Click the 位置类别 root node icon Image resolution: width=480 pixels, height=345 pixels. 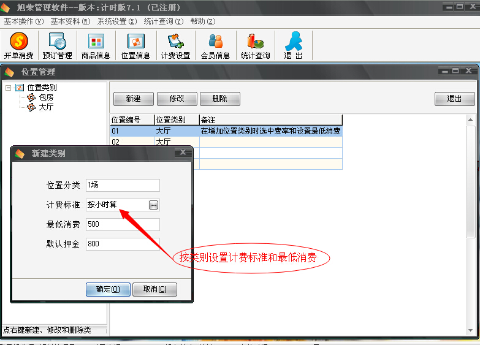click(x=19, y=88)
